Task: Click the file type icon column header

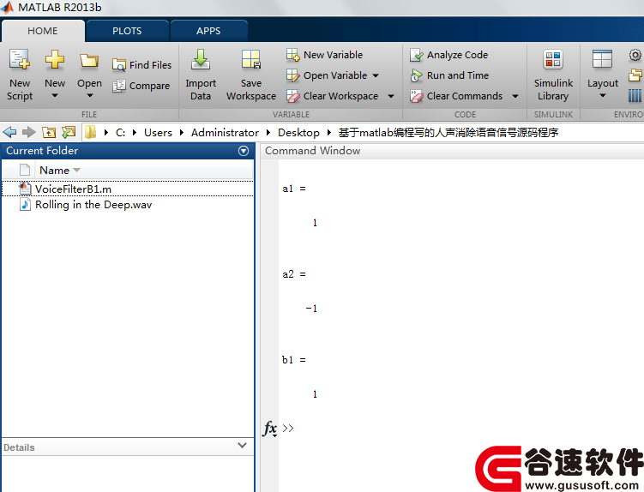Action: click(25, 170)
